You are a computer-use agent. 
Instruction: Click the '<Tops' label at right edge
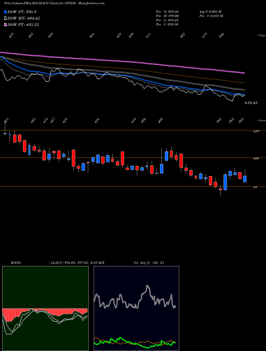[x=261, y=36]
